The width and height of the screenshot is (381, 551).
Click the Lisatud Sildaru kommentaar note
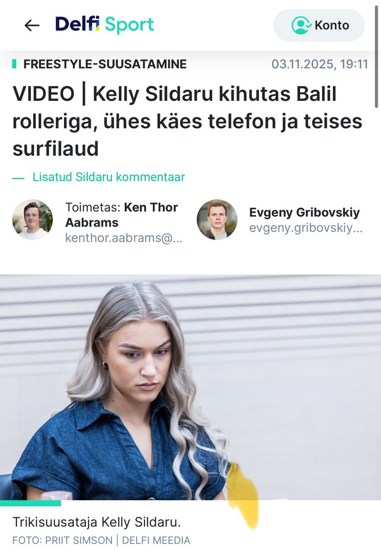click(109, 177)
